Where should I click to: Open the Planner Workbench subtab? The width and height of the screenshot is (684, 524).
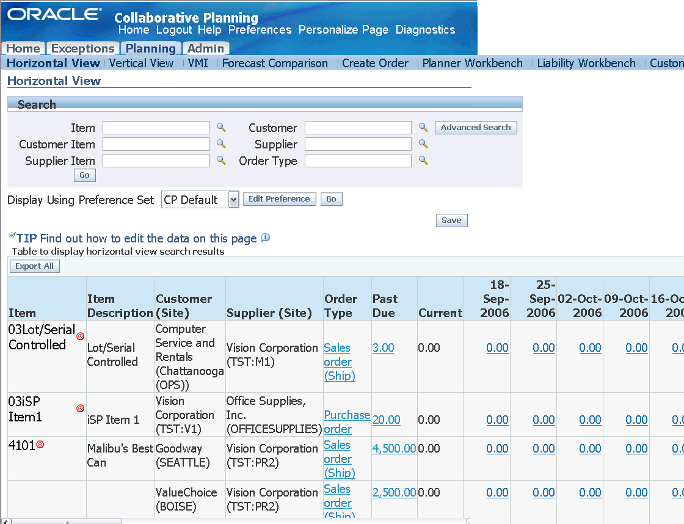473,64
